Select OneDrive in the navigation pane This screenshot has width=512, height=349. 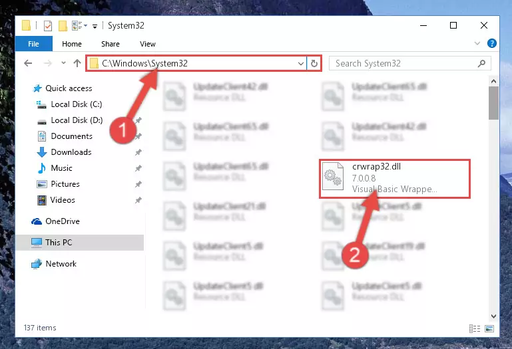[x=63, y=221]
